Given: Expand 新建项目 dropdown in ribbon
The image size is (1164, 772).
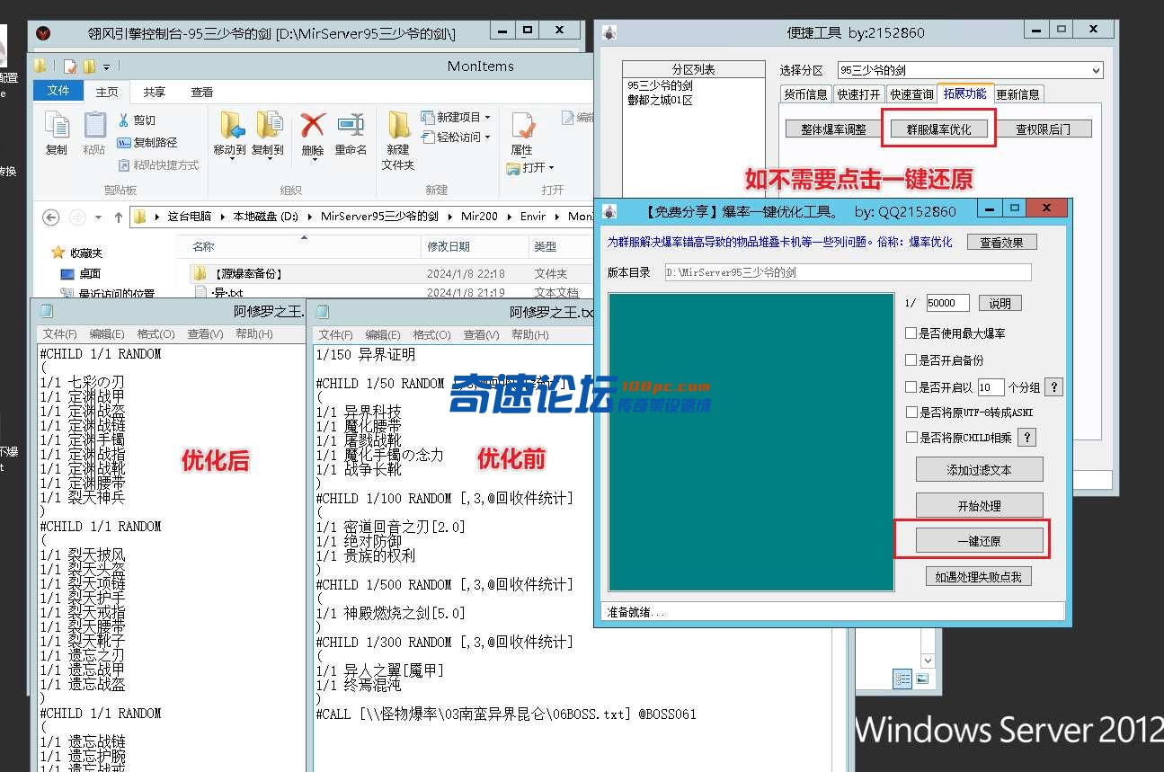Looking at the screenshot, I should [488, 118].
